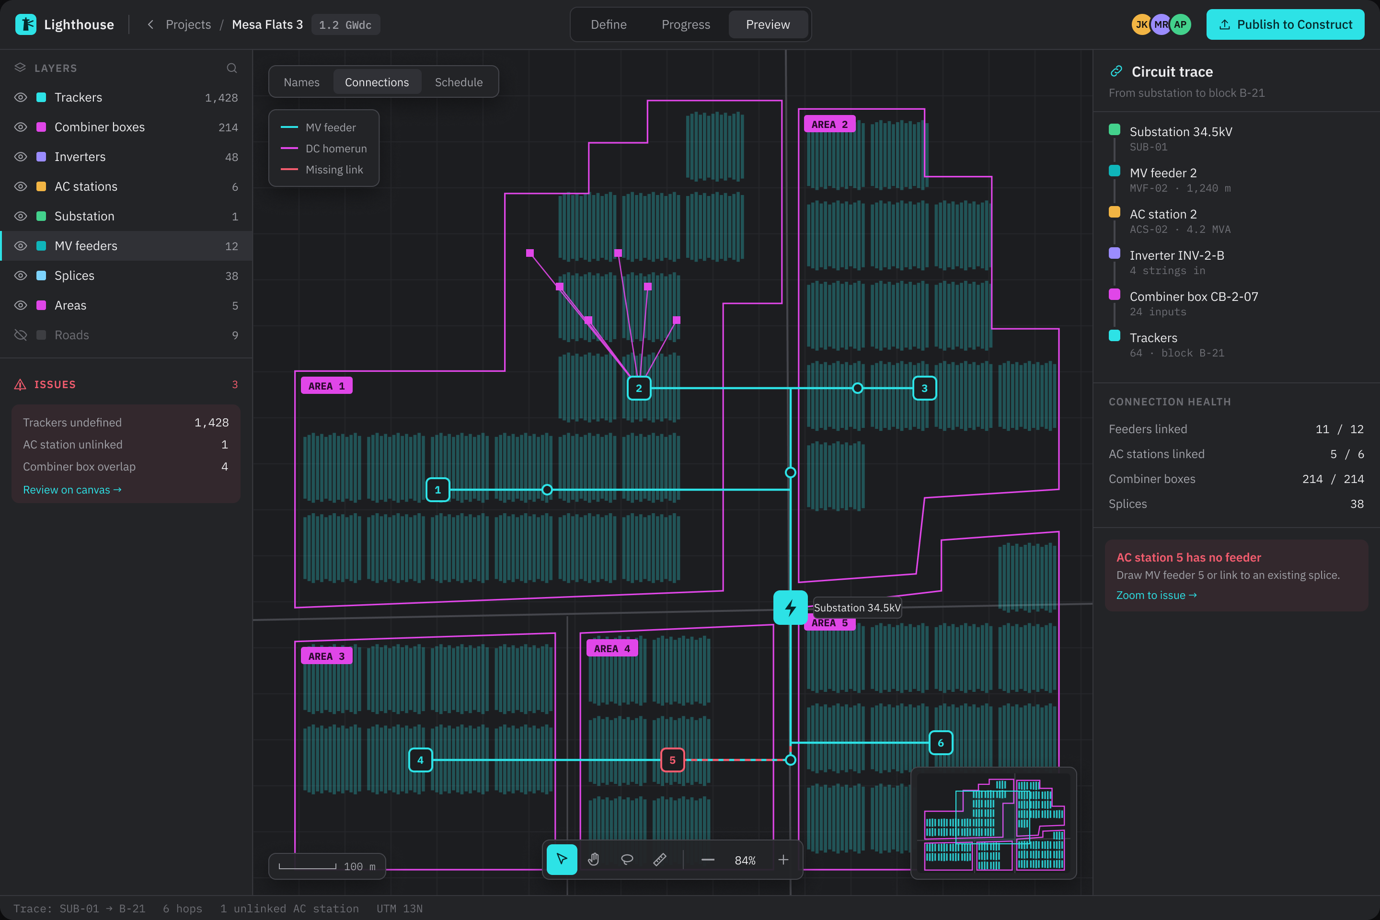
Task: Click the AP user avatar
Action: [1181, 24]
